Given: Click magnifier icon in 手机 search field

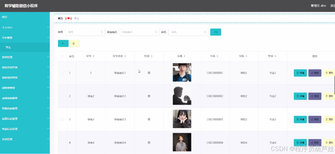Looking at the screenshot, I should tap(205, 32).
